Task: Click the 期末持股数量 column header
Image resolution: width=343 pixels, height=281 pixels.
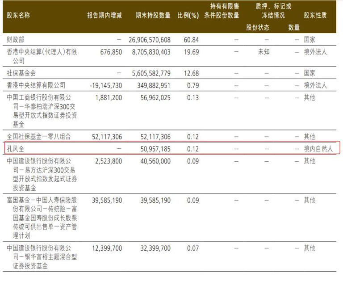Action: click(x=153, y=15)
